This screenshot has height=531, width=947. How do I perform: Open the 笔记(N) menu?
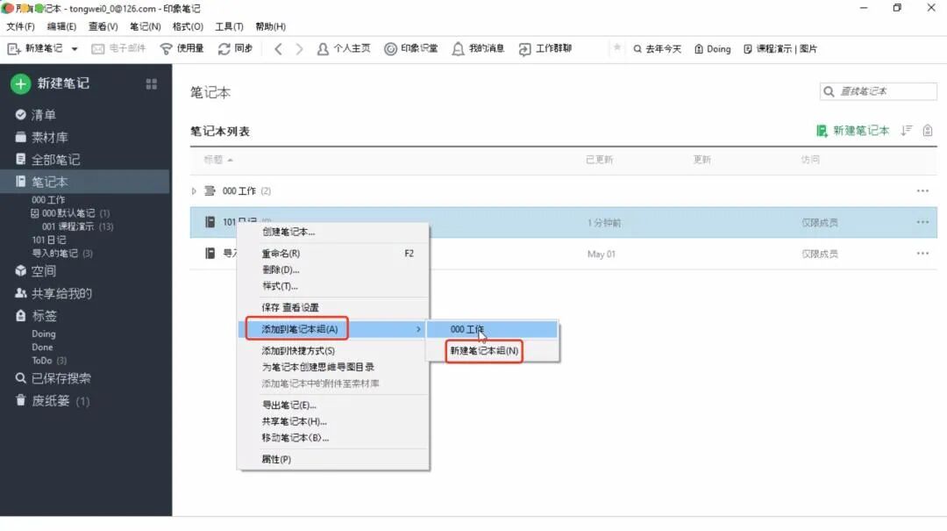coord(145,26)
